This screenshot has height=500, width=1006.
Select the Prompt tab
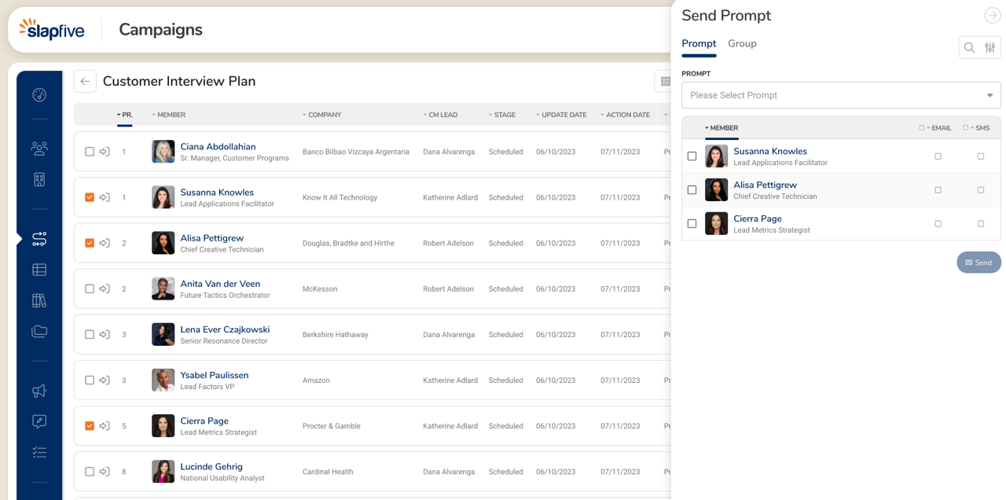click(x=699, y=44)
